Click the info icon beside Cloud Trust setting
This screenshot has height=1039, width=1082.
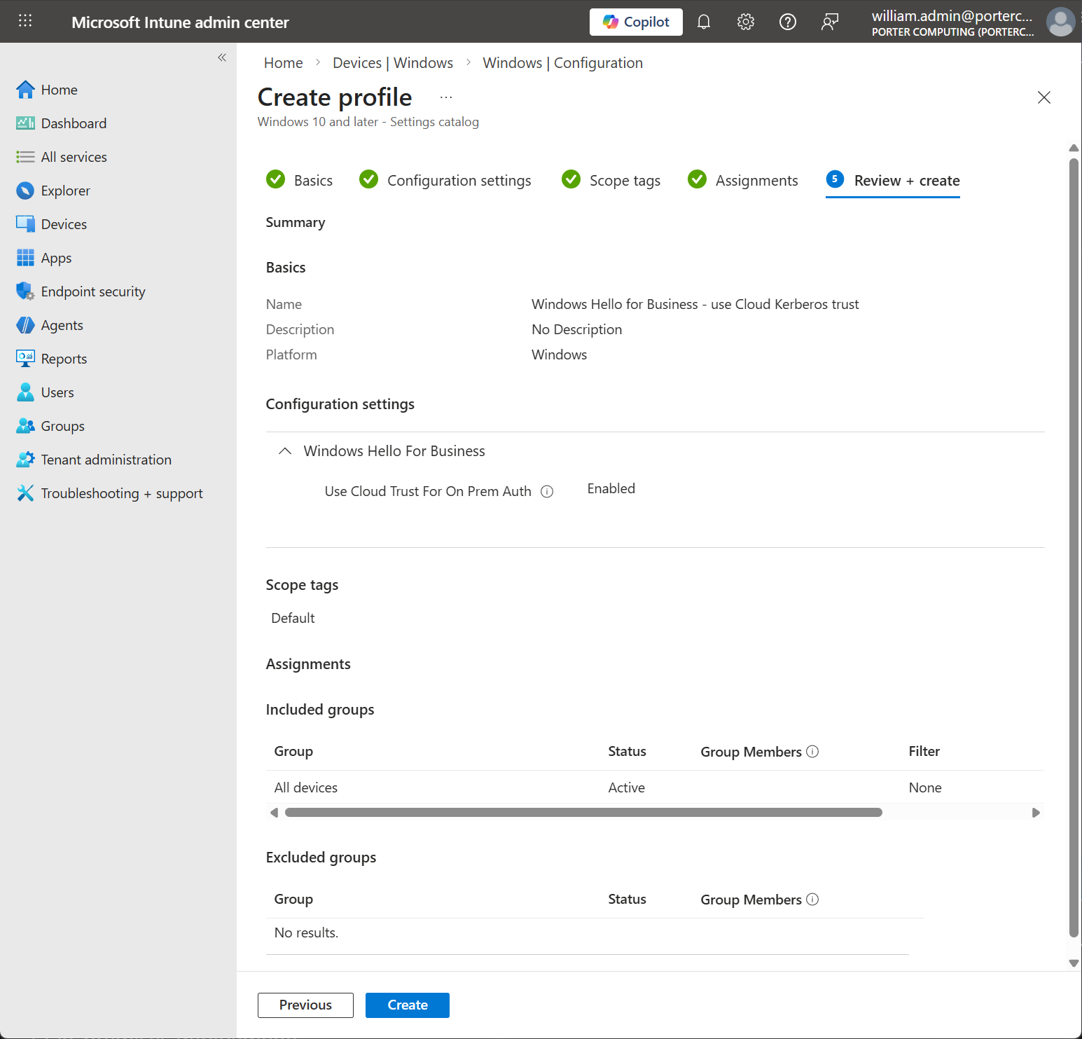[547, 492]
